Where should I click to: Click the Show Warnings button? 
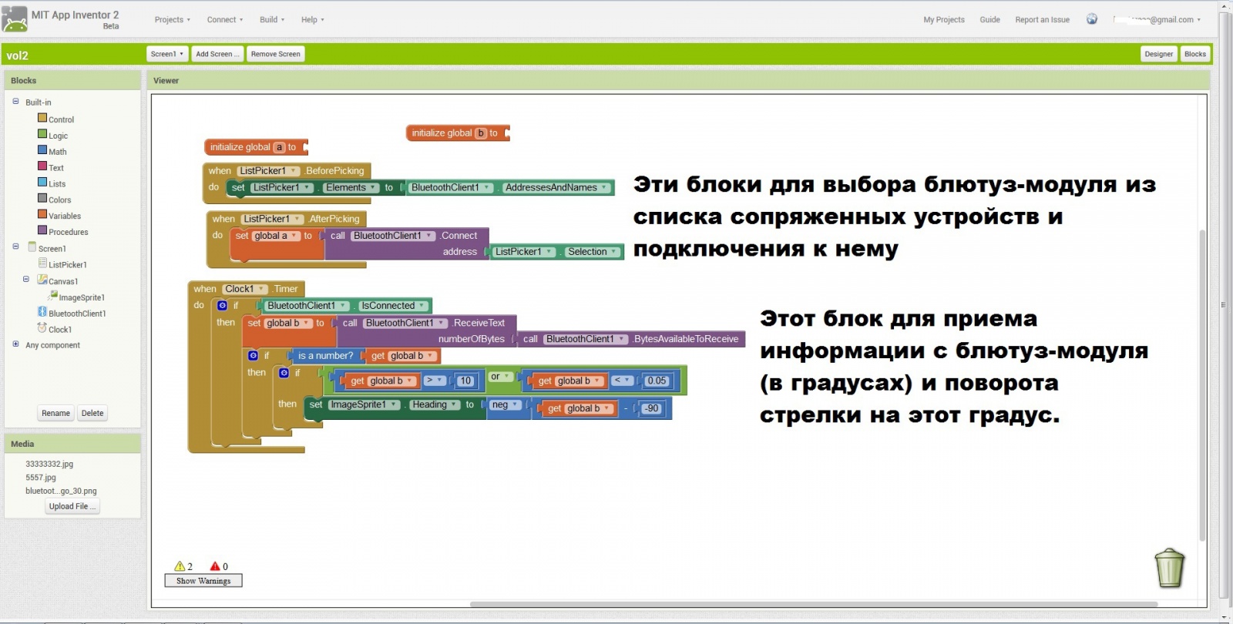[203, 581]
